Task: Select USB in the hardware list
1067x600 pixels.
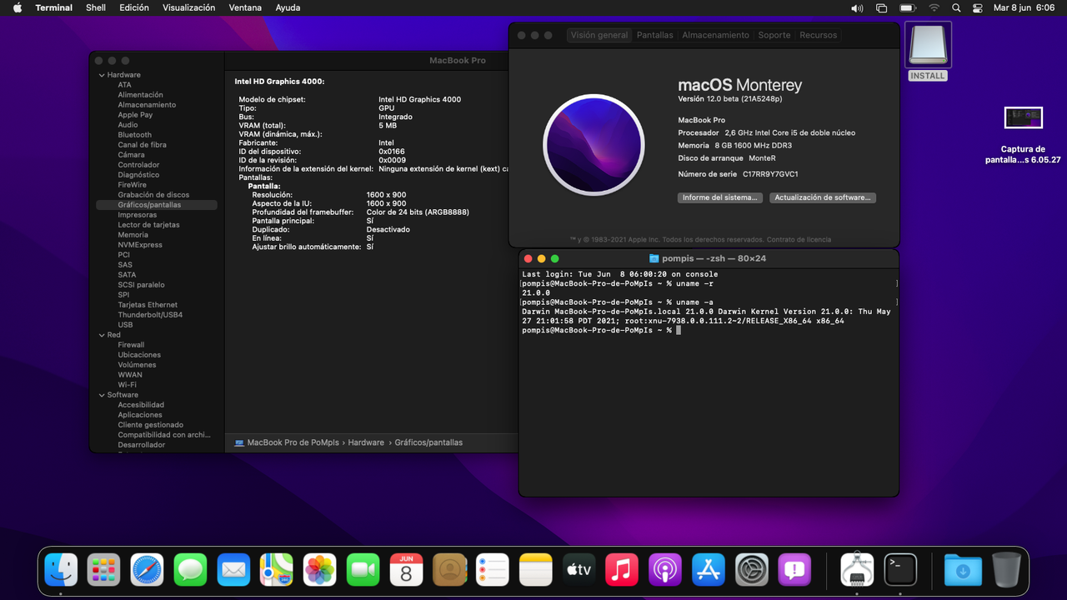Action: (125, 325)
